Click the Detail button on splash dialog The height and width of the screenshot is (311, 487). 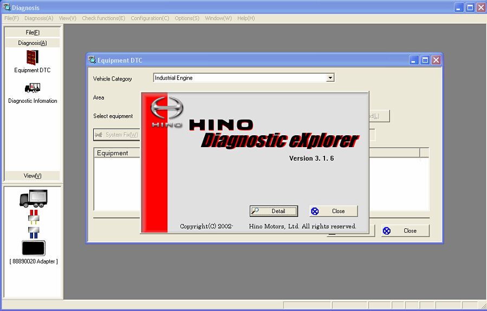pyautogui.click(x=274, y=211)
